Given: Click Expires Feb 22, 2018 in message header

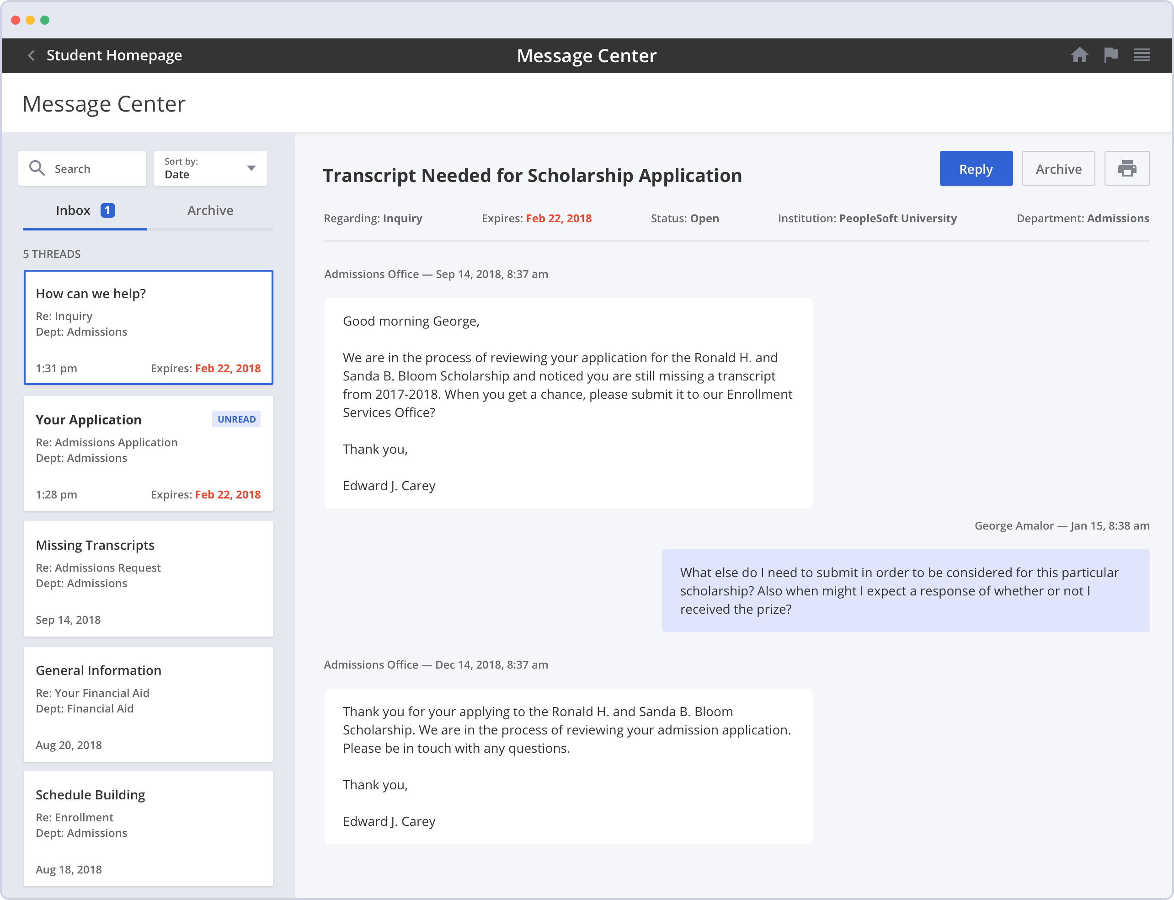Looking at the screenshot, I should point(537,218).
